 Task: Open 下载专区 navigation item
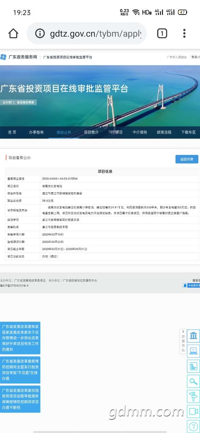[188, 132]
